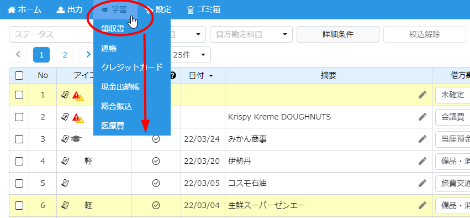Open the 学習 menu
470x218 pixels.
[x=115, y=10]
